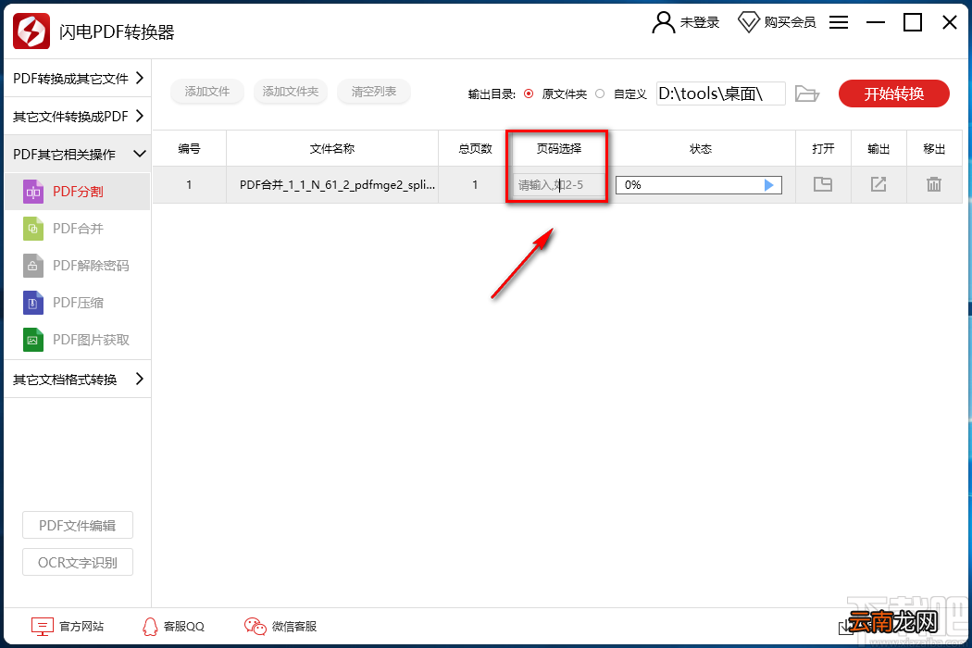Click the PDF分割 purple icon
This screenshot has width=972, height=648.
point(33,192)
